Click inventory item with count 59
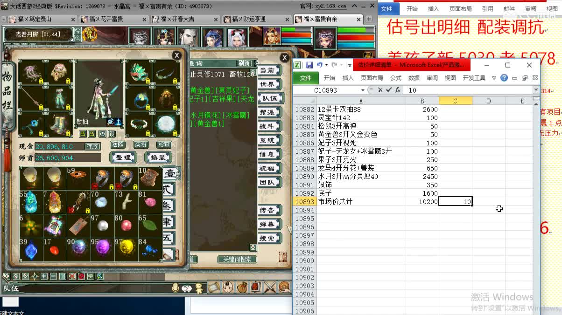This screenshot has height=315, width=562. click(x=78, y=178)
